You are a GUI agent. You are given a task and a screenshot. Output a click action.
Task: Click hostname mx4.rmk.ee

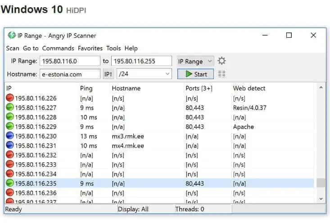pos(128,146)
